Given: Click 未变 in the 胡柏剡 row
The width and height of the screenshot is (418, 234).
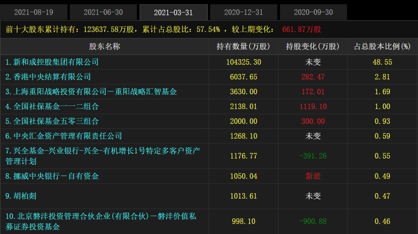Looking at the screenshot, I should pyautogui.click(x=313, y=196).
